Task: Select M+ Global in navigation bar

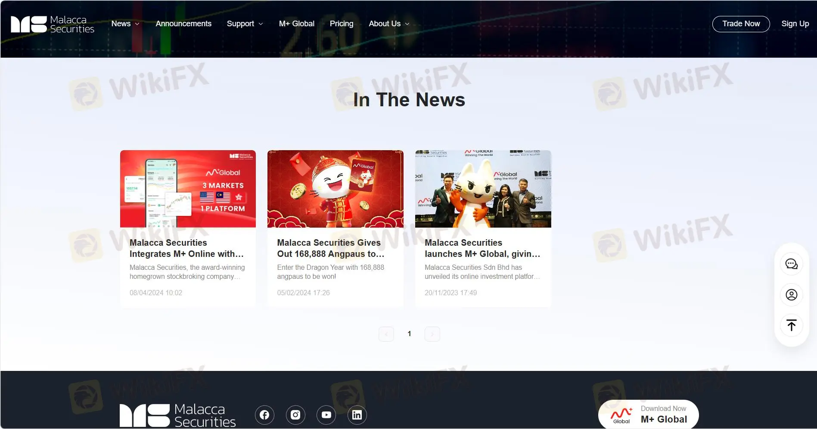Action: point(297,24)
